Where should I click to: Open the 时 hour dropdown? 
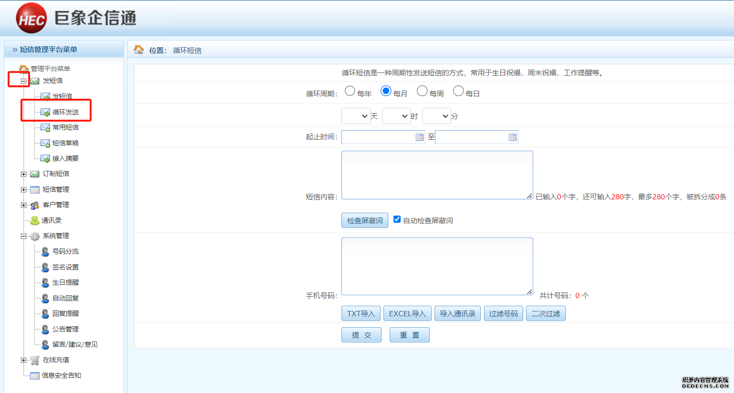396,116
